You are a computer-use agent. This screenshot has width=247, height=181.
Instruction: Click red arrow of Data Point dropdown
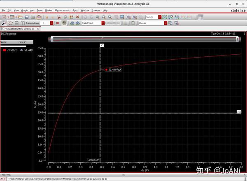(x=103, y=23)
